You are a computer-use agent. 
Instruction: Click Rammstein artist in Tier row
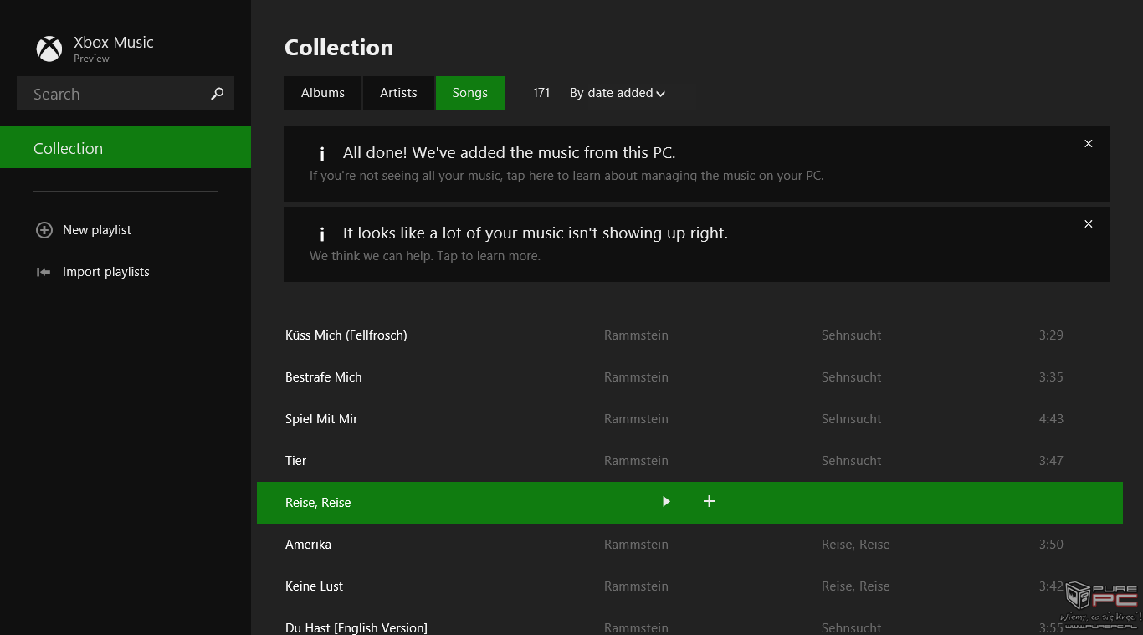pyautogui.click(x=636, y=461)
